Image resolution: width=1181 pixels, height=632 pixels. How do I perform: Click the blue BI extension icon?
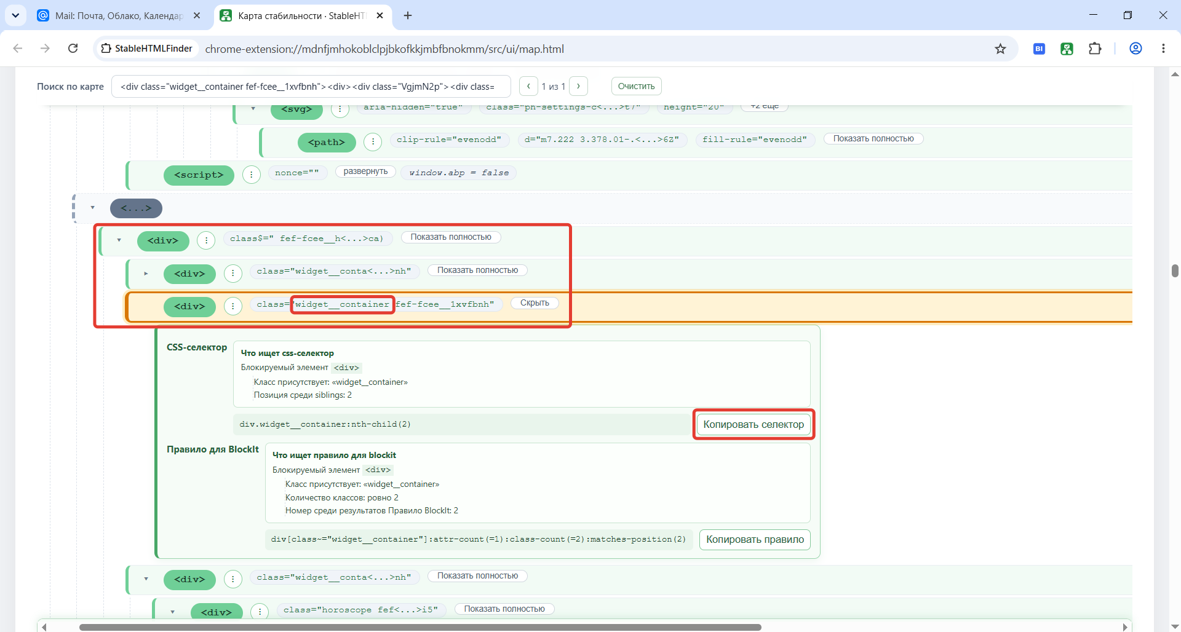pyautogui.click(x=1040, y=49)
